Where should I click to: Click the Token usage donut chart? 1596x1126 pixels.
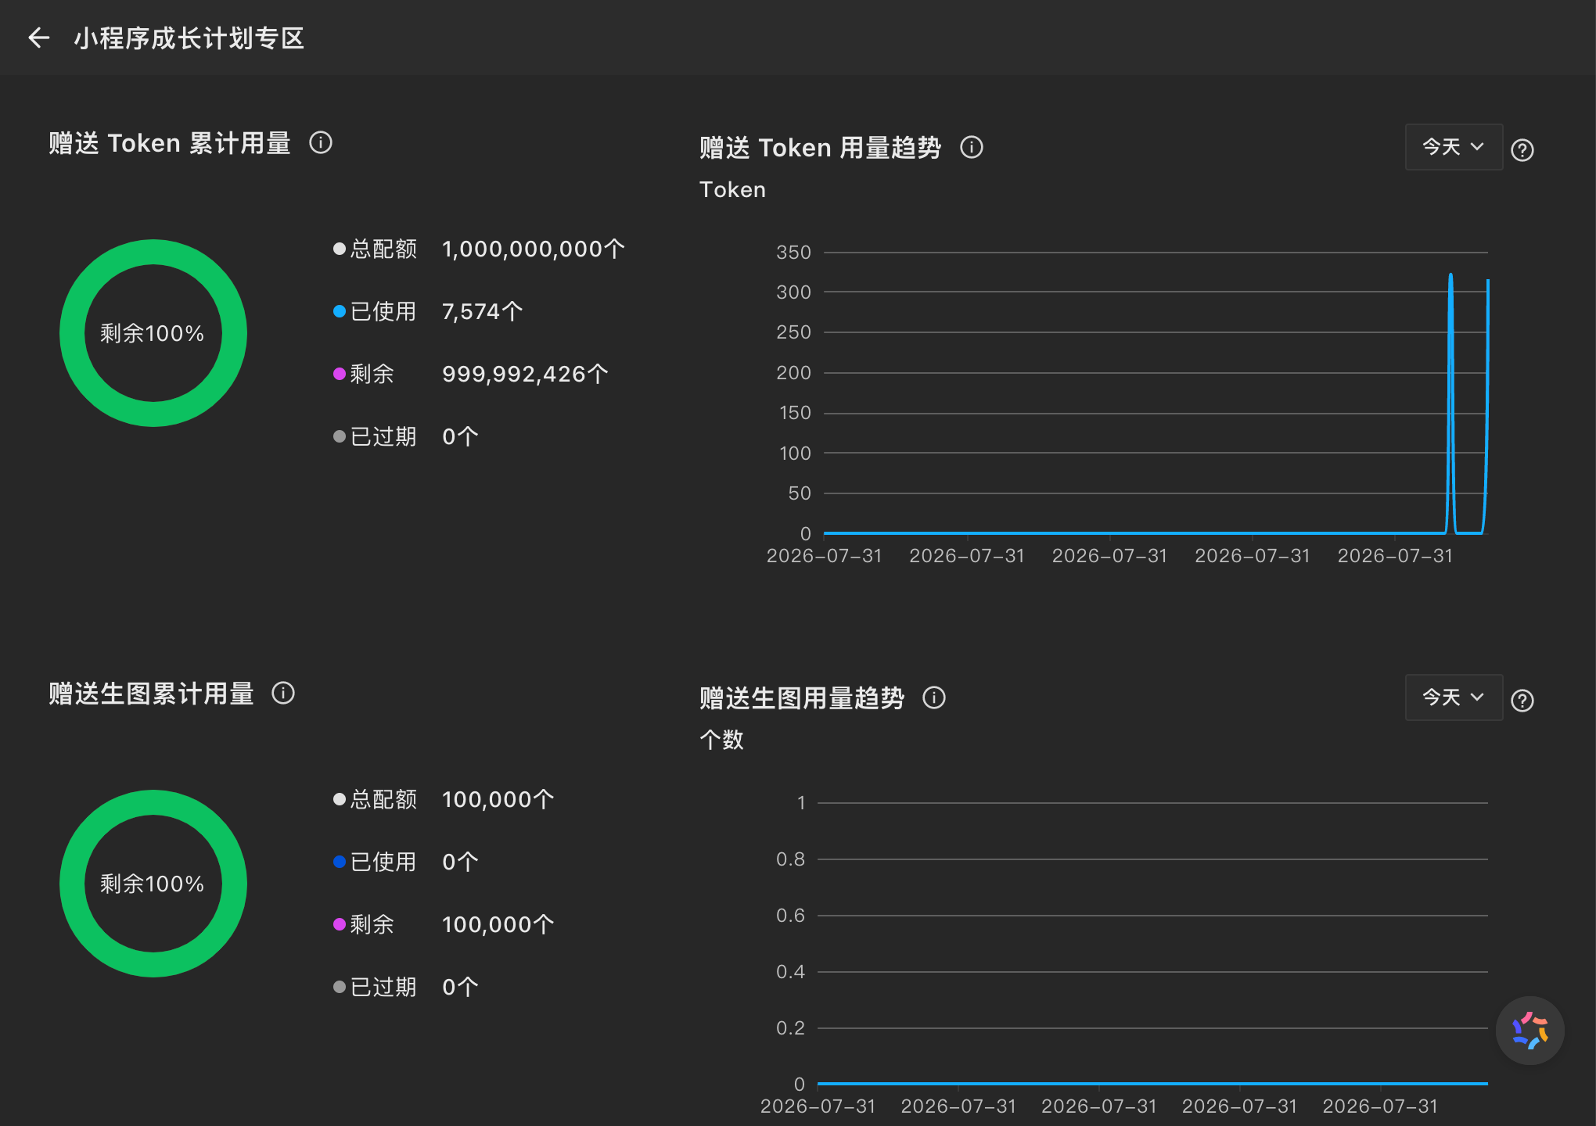click(x=153, y=333)
